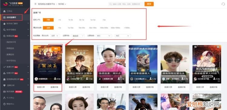227x110 pixels.
Task: Open 直播监控 submenu item
Action: point(10,54)
